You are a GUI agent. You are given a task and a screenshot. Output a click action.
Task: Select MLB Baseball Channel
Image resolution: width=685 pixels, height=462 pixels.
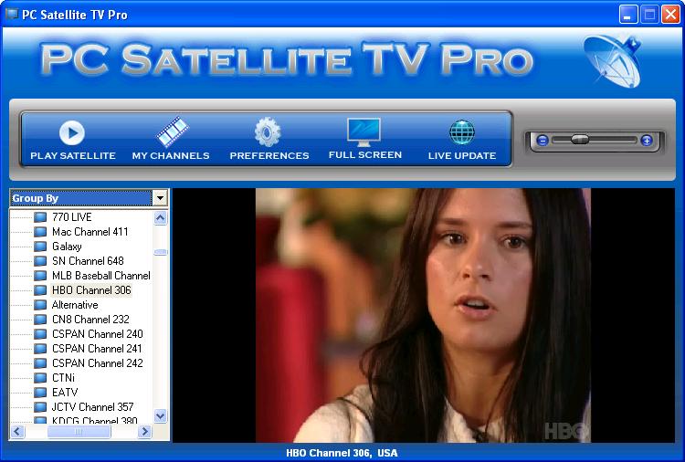click(x=100, y=276)
